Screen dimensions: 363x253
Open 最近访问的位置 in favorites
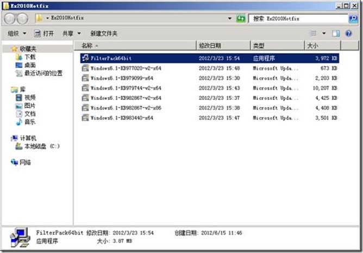43,73
